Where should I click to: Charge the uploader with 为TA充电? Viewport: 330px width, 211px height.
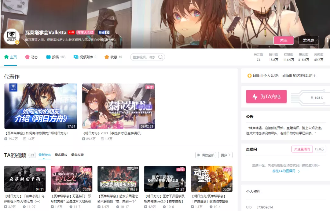point(266,96)
